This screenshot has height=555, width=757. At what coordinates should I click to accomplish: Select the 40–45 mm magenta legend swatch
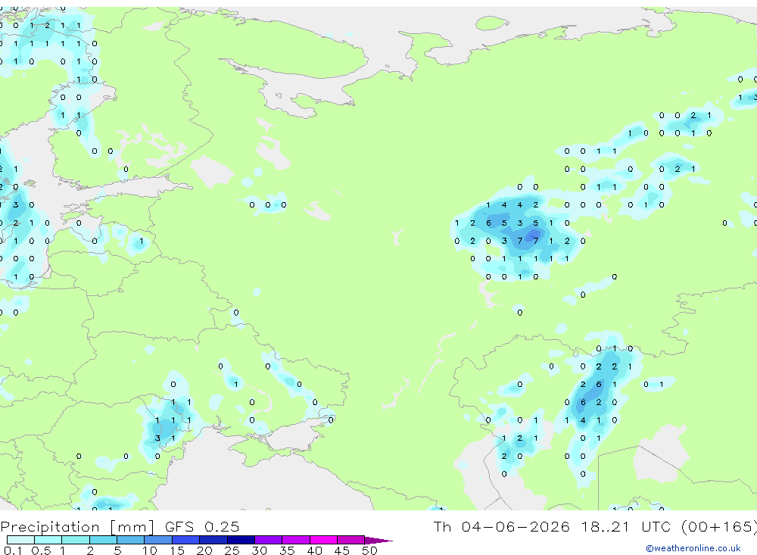[x=323, y=540]
